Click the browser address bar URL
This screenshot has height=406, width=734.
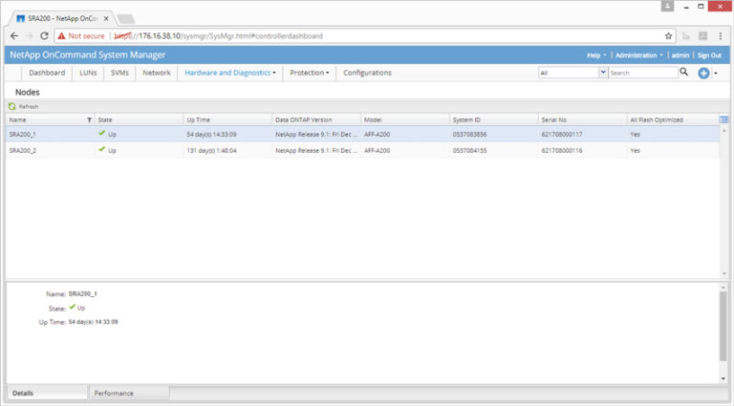point(219,36)
